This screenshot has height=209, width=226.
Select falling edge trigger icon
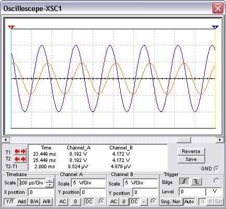(196, 182)
